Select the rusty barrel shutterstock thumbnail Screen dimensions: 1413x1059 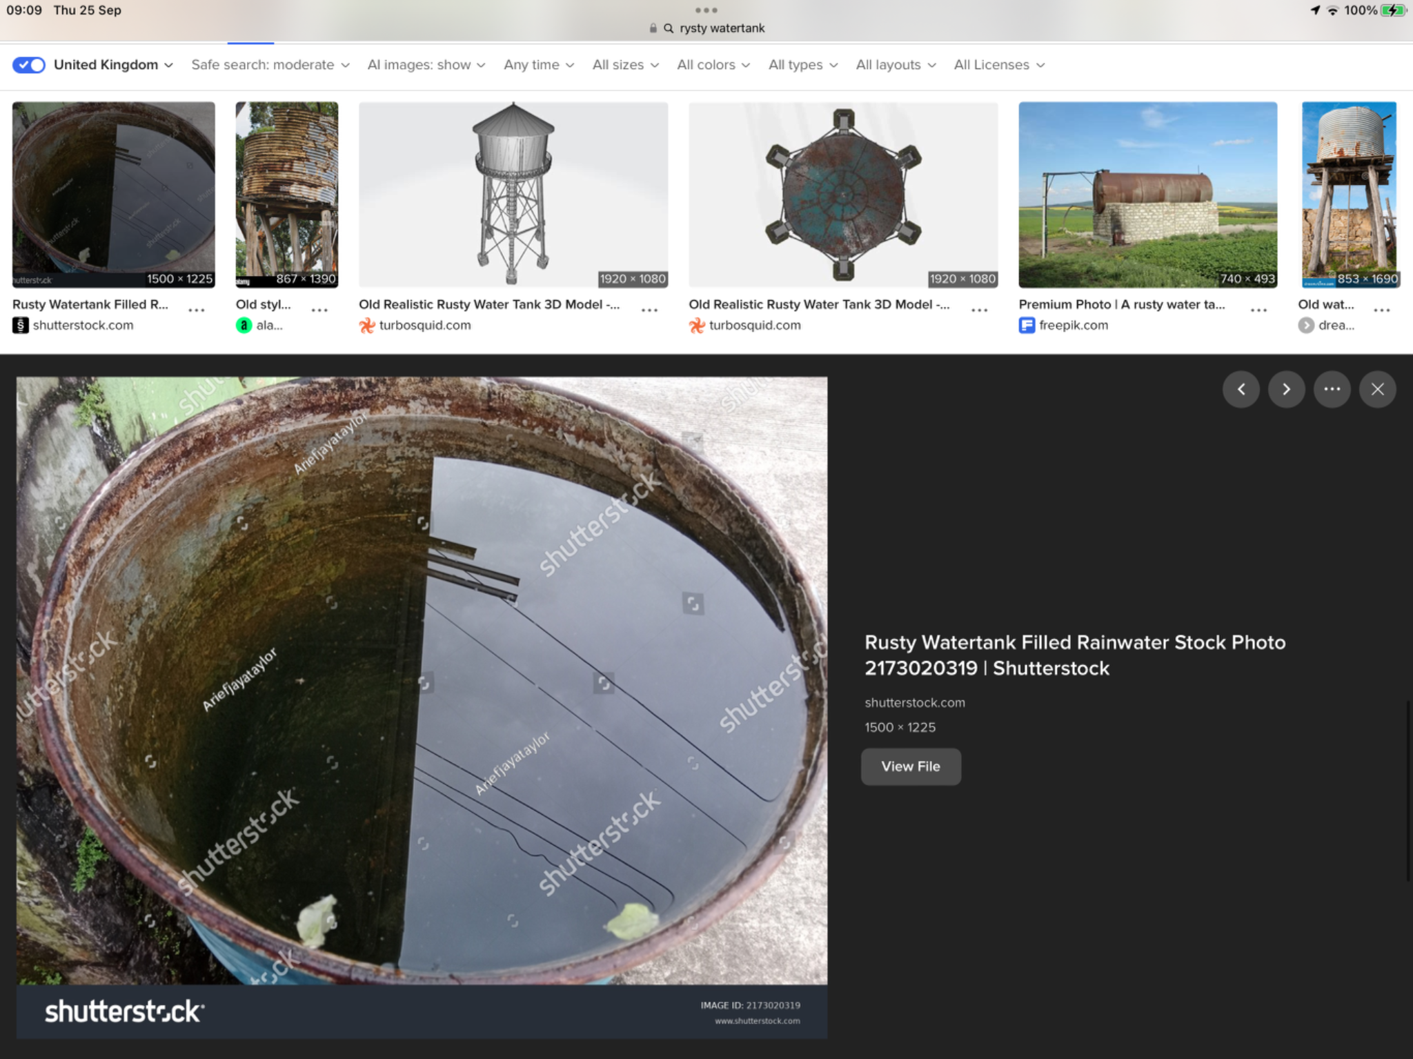click(114, 195)
